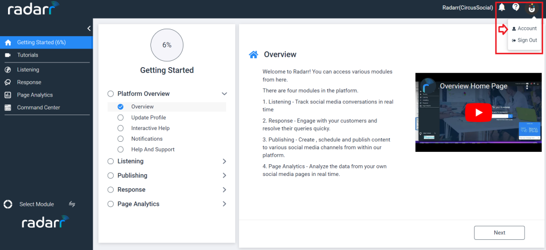Collapse the Platform Overview section chevron
The height and width of the screenshot is (250, 546).
tap(224, 94)
